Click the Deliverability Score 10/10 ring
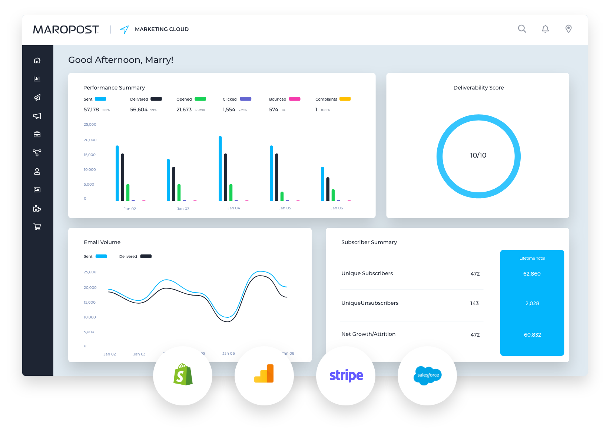This screenshot has height=435, width=610. (x=478, y=156)
